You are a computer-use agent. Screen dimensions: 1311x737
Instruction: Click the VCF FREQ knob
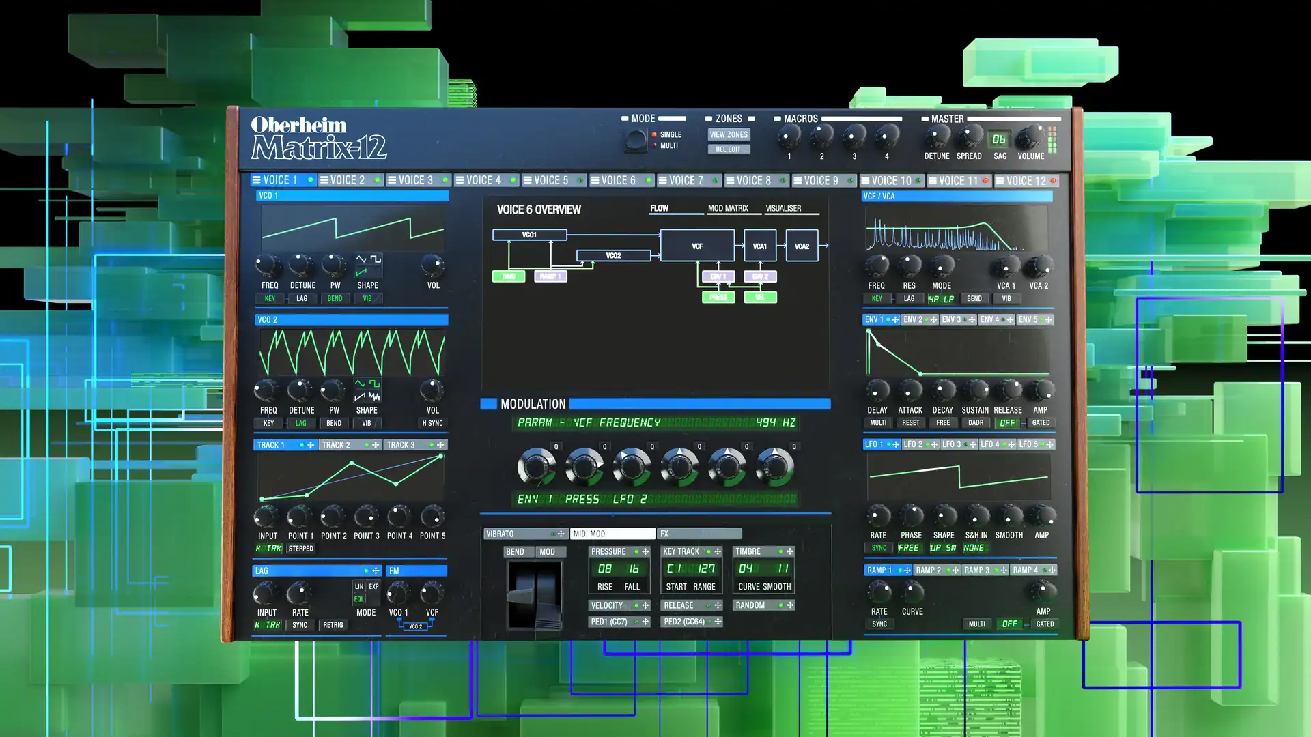pos(877,265)
